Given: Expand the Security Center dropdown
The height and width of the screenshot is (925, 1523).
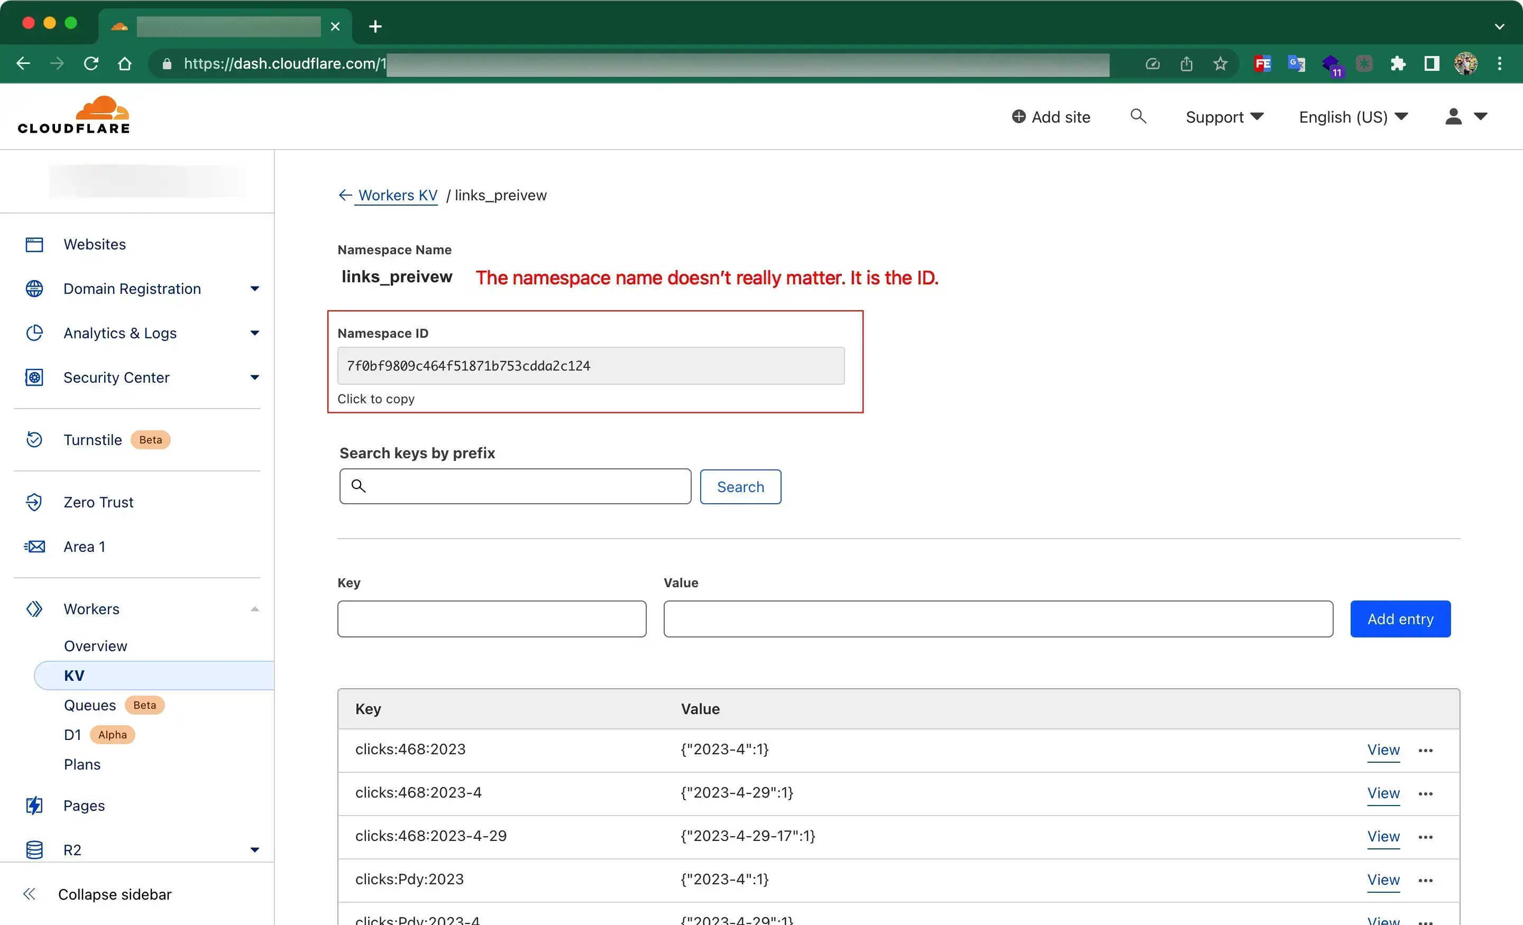Looking at the screenshot, I should [254, 377].
